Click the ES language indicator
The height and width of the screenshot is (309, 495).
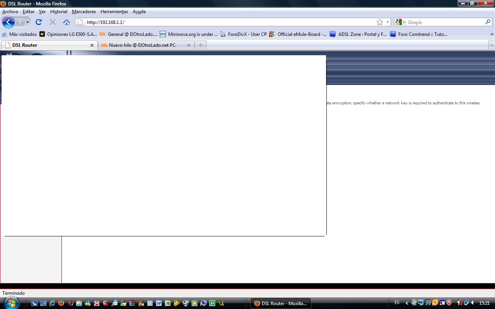tap(397, 302)
